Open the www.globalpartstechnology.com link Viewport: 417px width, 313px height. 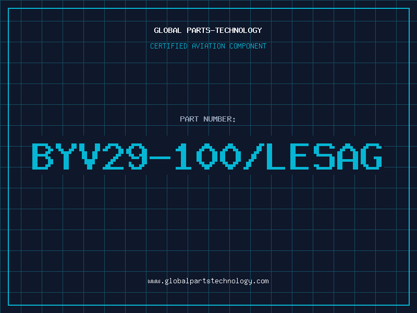tap(208, 281)
